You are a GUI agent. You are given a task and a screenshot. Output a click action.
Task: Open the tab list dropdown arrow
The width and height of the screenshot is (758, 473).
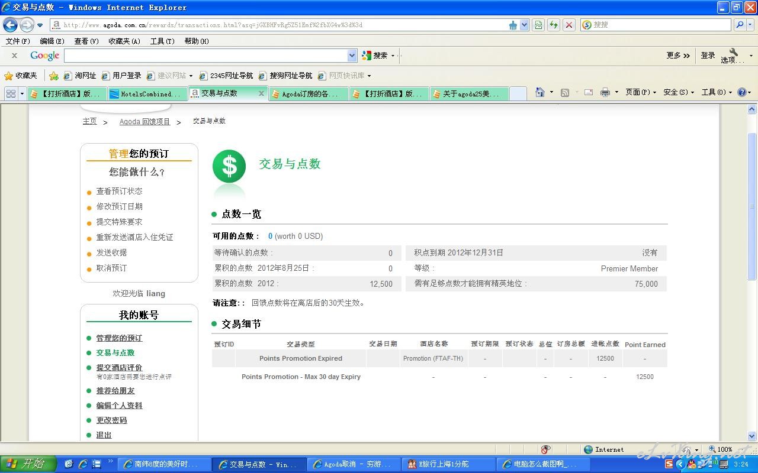click(x=23, y=93)
